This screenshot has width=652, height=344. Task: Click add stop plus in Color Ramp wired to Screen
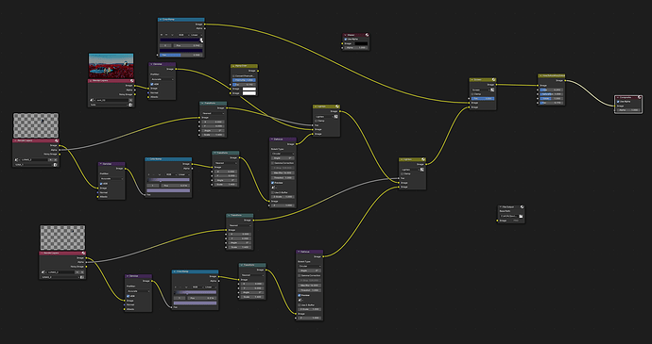[x=162, y=35]
